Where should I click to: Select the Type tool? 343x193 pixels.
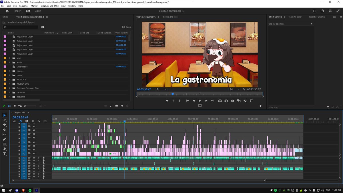click(x=4, y=154)
